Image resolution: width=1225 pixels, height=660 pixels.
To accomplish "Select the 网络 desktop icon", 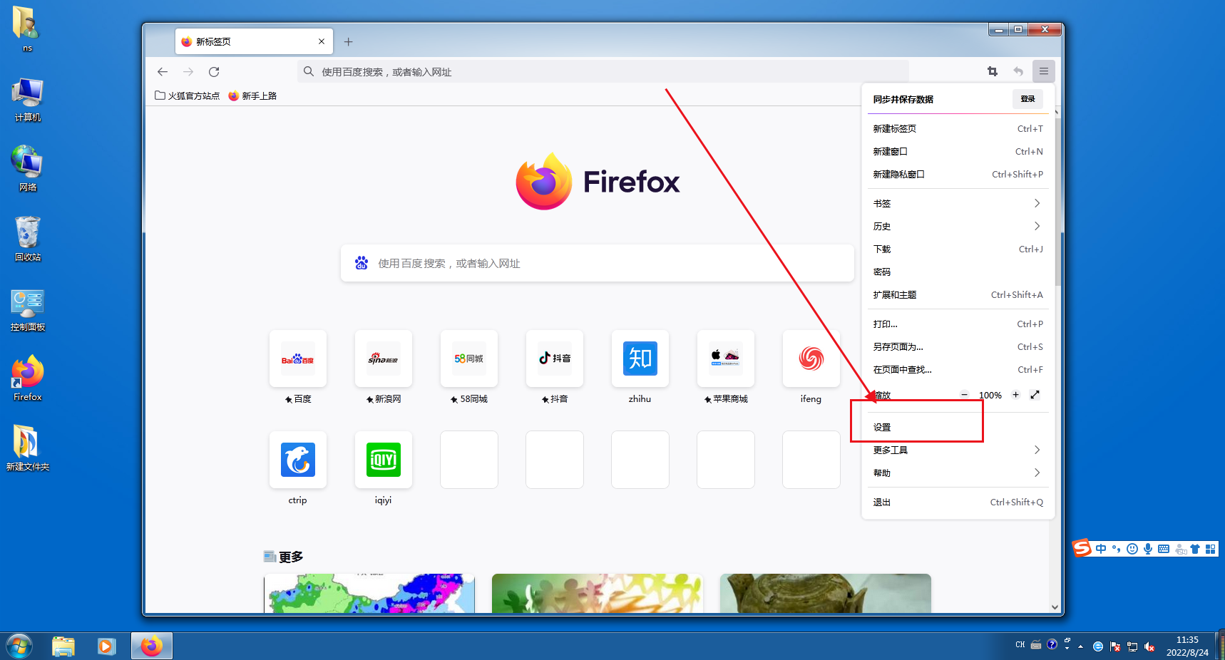I will click(28, 169).
